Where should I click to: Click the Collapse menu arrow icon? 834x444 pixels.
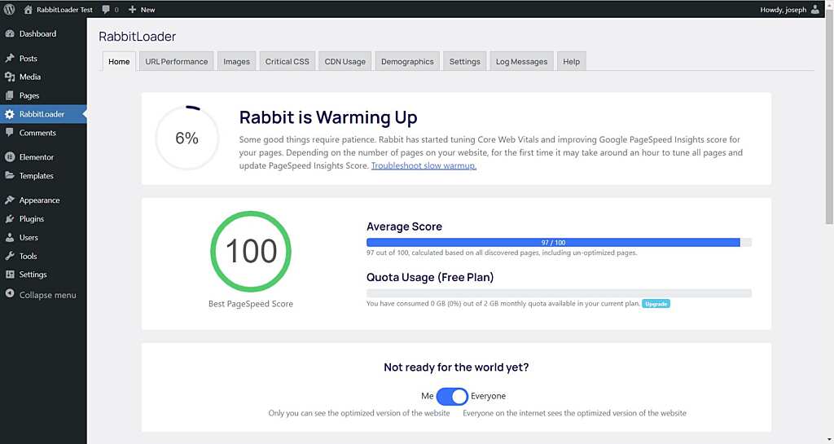[10, 293]
